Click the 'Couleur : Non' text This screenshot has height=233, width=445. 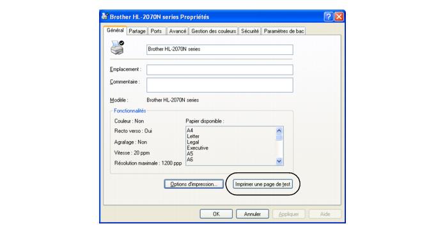(129, 121)
